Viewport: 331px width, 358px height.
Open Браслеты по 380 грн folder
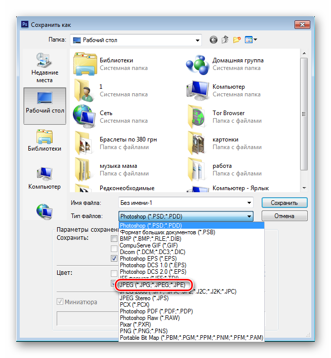pos(116,143)
